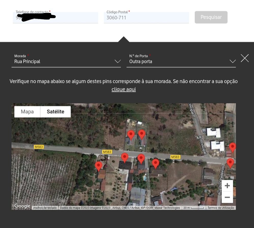Click the Telefone de contacto field
254x228 pixels.
pyautogui.click(x=55, y=18)
